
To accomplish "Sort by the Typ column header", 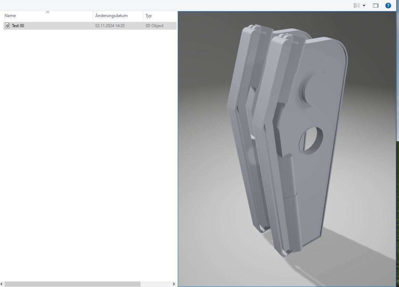I will click(149, 16).
